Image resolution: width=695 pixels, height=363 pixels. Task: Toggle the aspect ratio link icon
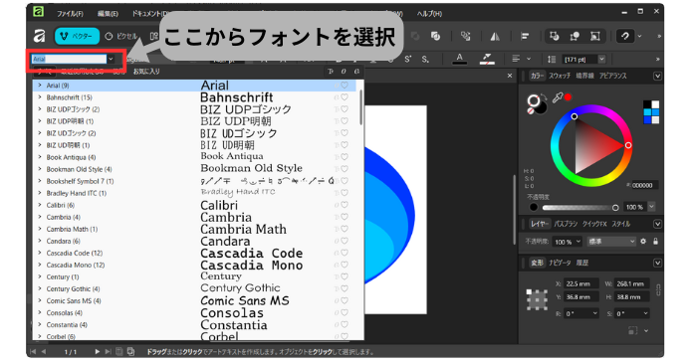click(658, 290)
